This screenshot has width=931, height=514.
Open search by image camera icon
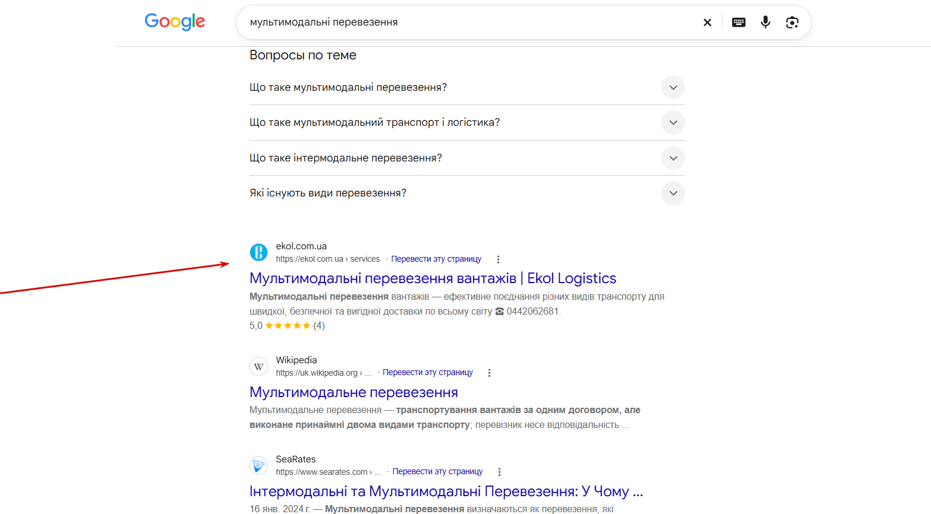click(792, 23)
